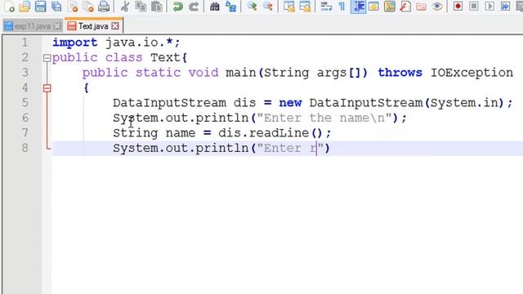This screenshot has height=294, width=523.
Task: Click the 'throws' keyword on line 3
Action: [400, 73]
